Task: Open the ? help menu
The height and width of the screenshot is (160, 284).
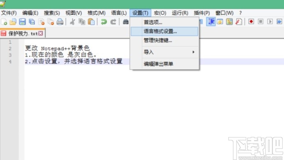Action: coord(240,13)
